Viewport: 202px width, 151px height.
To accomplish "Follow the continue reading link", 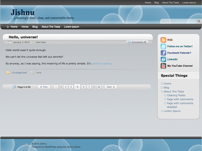I will [102, 63].
